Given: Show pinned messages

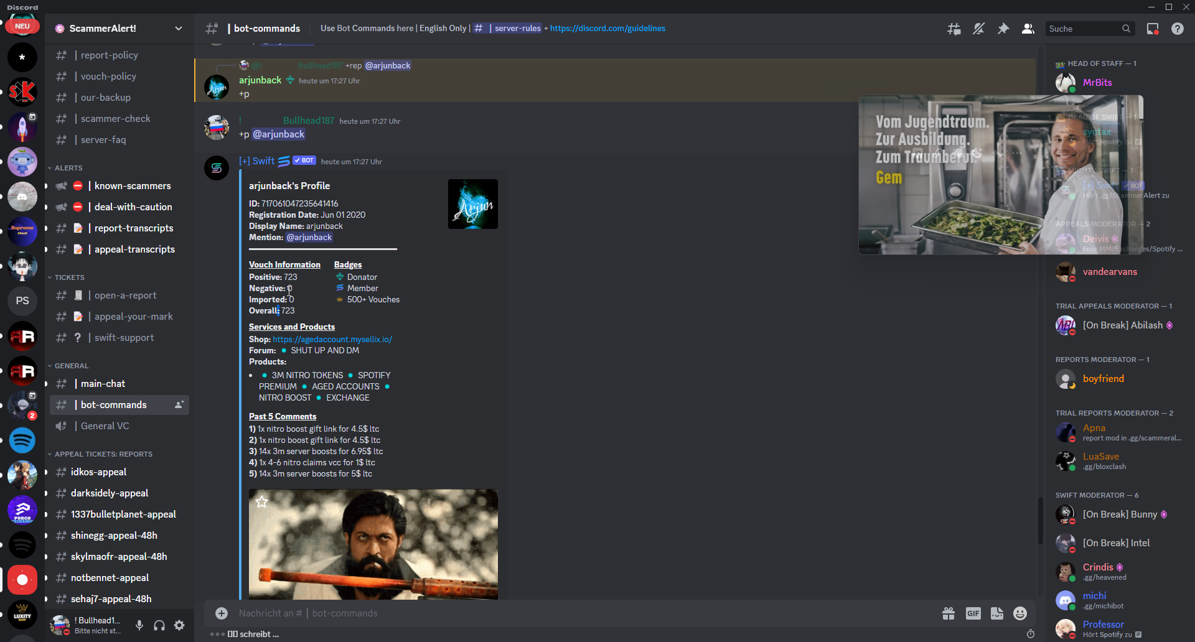Looking at the screenshot, I should 1003,29.
